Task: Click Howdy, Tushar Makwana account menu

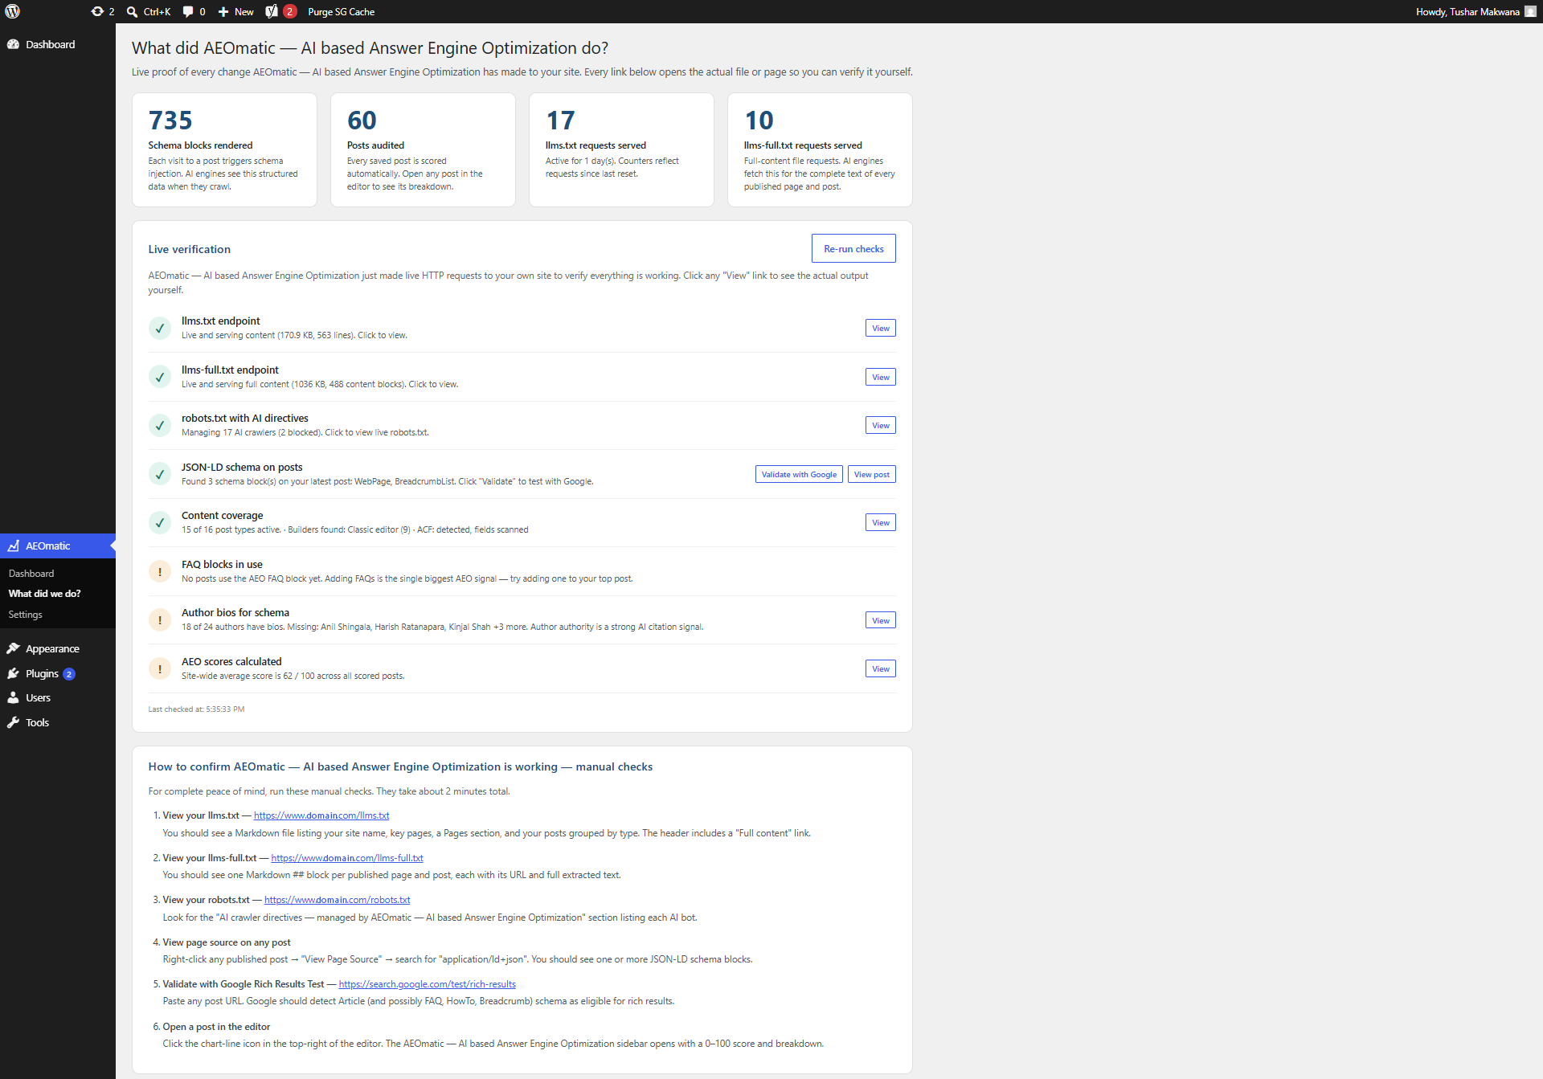Action: click(x=1475, y=11)
